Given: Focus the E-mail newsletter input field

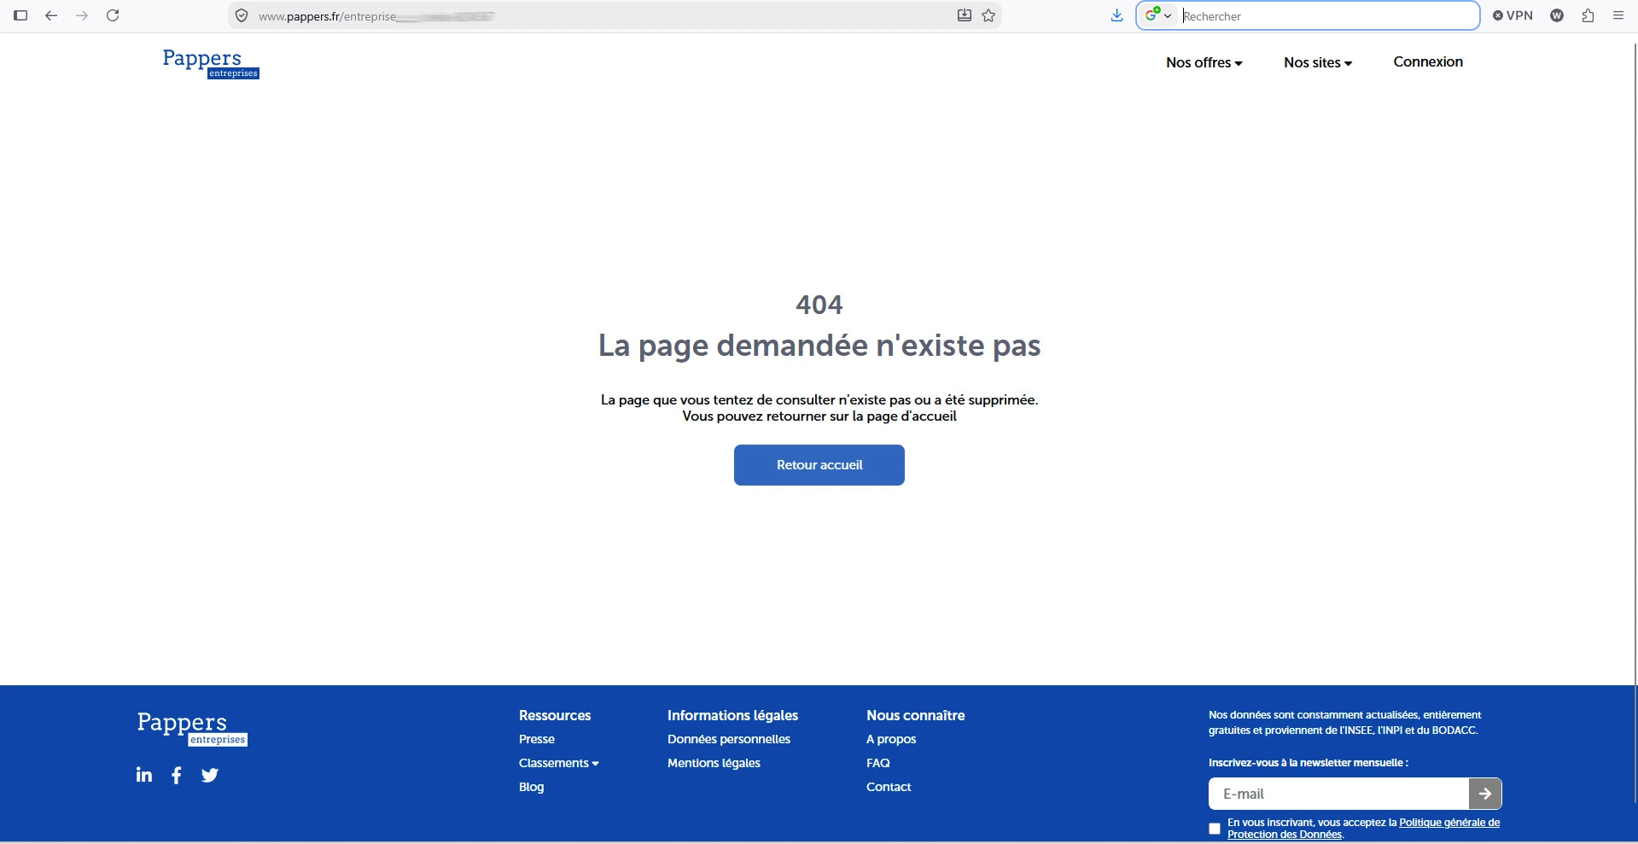Looking at the screenshot, I should pyautogui.click(x=1338, y=794).
